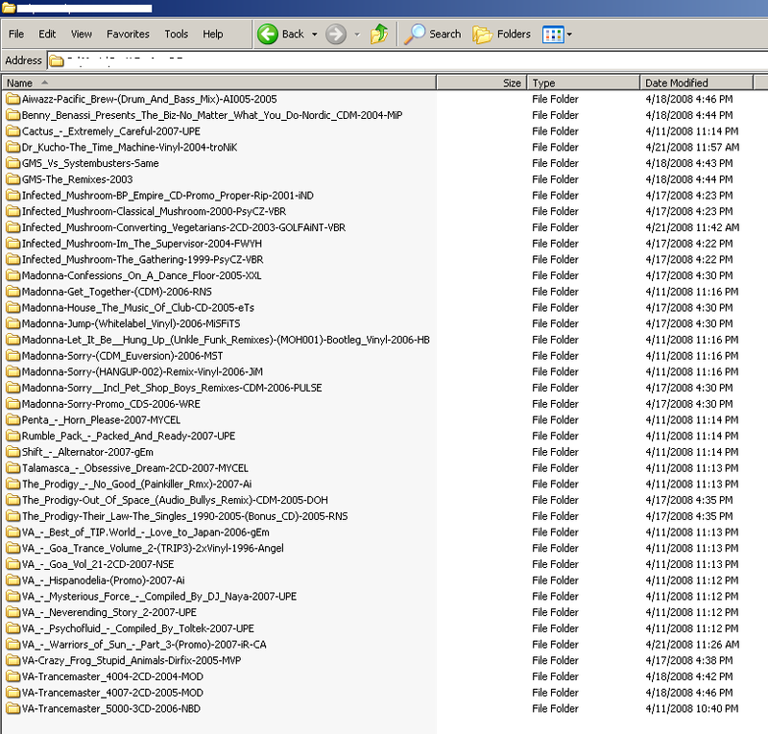Select folder VA_-_Psychofluid_-_Compiled_By_Toltek-2007-UPE
This screenshot has width=768, height=734.
138,628
